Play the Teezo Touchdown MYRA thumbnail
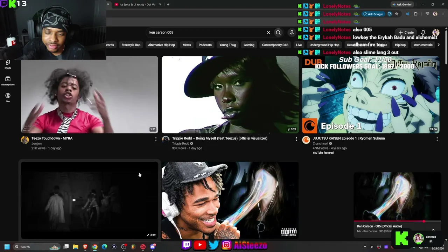Image resolution: width=448 pixels, height=252 pixels. (90, 95)
